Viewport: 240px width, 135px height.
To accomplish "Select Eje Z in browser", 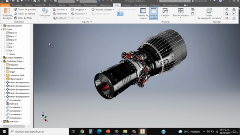I will (x=10, y=51).
